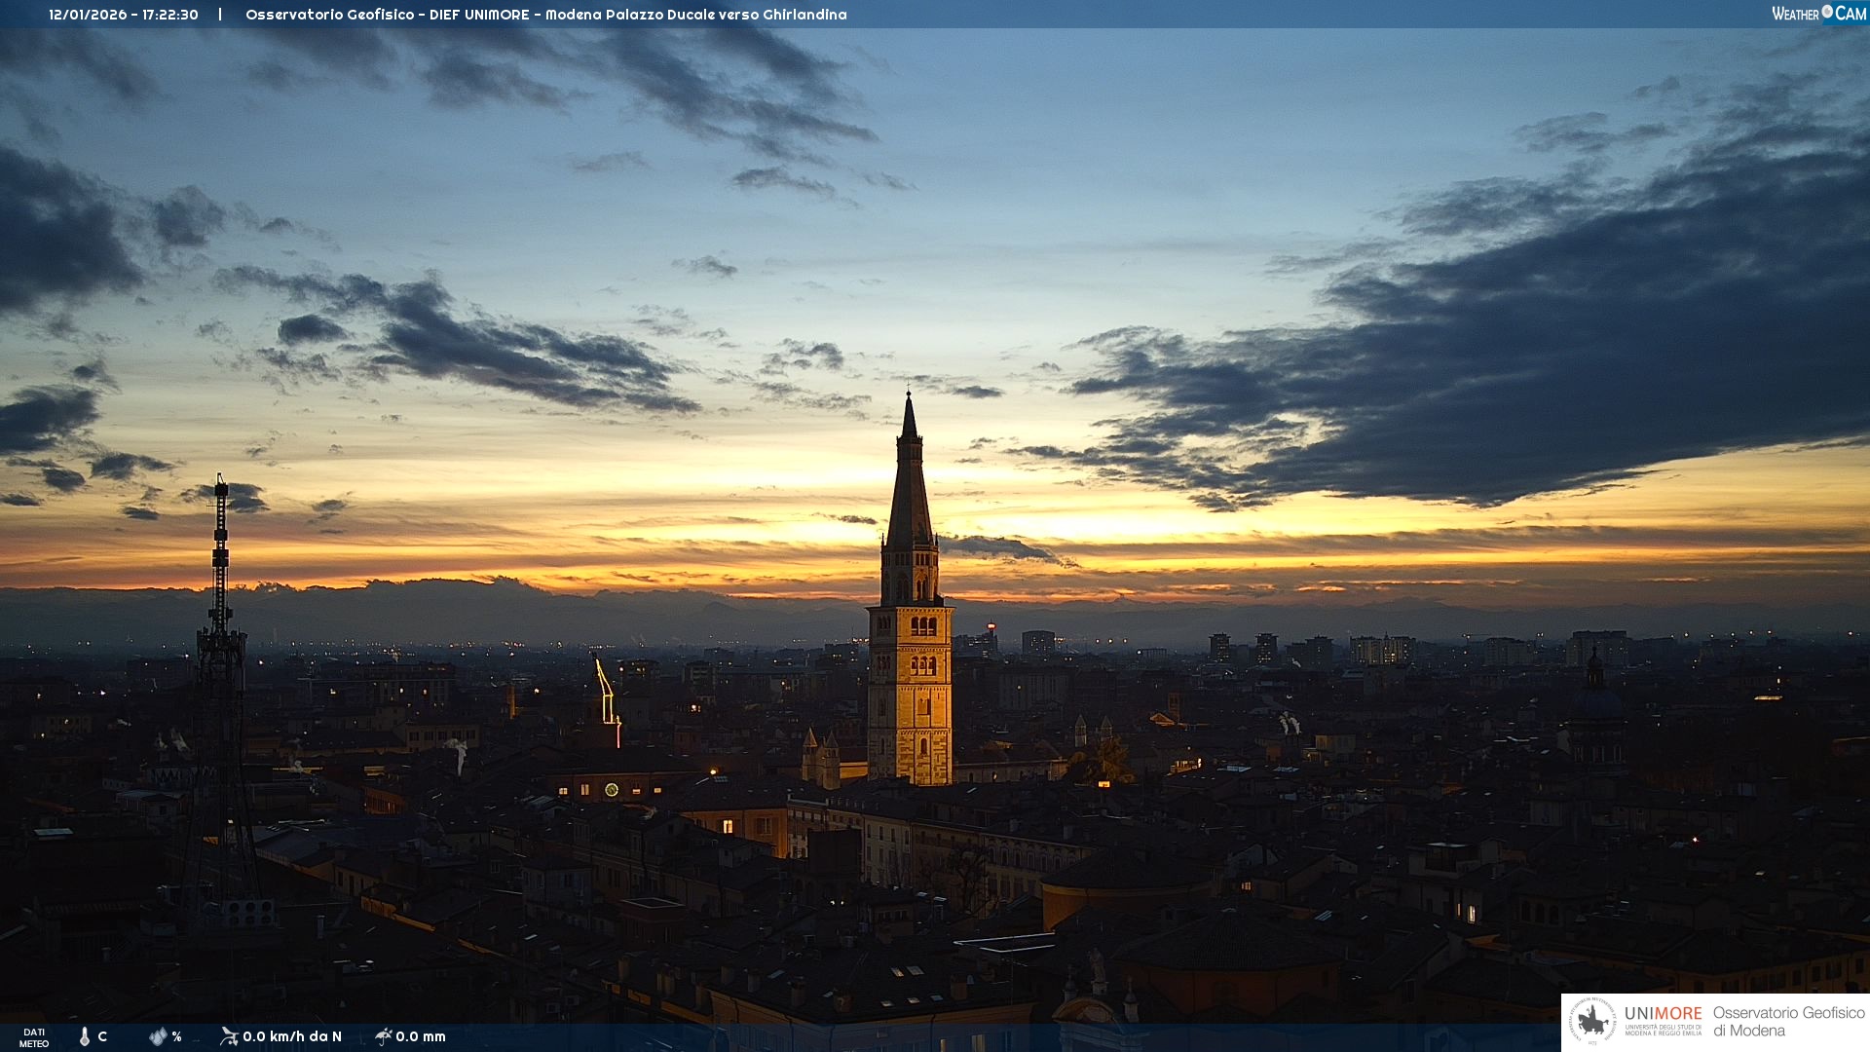Click the humidity water drops icon

158,1036
